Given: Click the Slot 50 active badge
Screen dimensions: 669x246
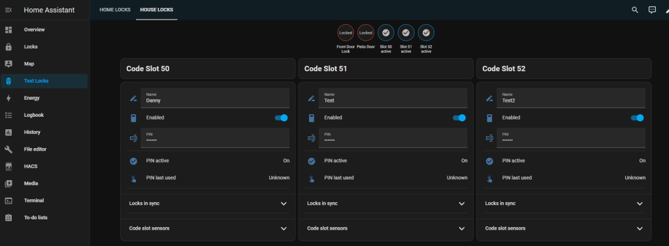Looking at the screenshot, I should [385, 33].
